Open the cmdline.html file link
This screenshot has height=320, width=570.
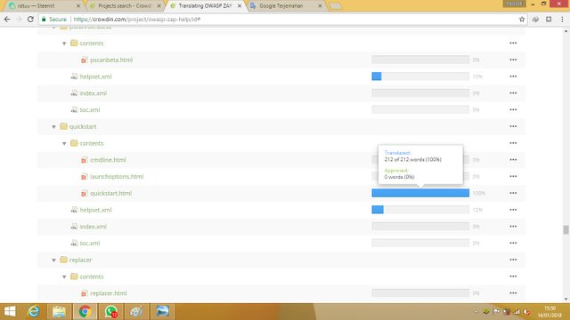tap(108, 160)
